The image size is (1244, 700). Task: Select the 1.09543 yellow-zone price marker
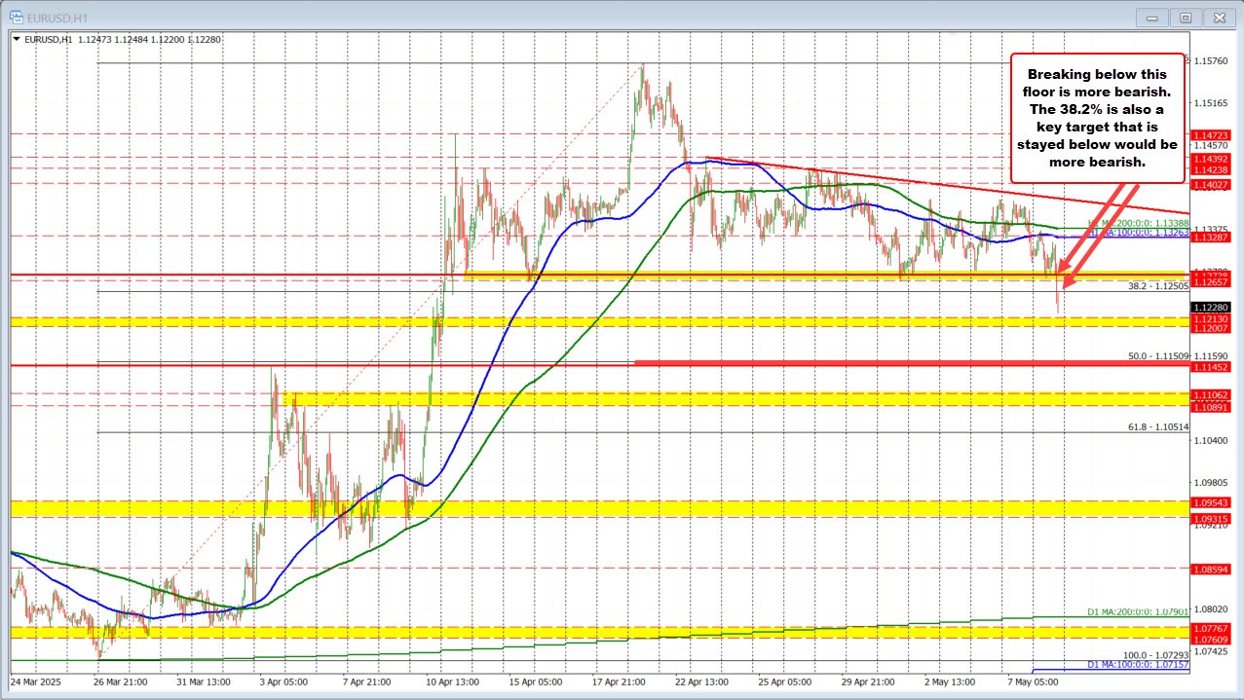(1211, 501)
